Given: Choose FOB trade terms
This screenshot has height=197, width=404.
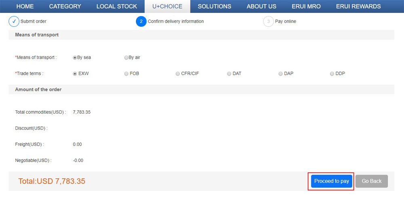Looking at the screenshot, I should click(x=126, y=74).
